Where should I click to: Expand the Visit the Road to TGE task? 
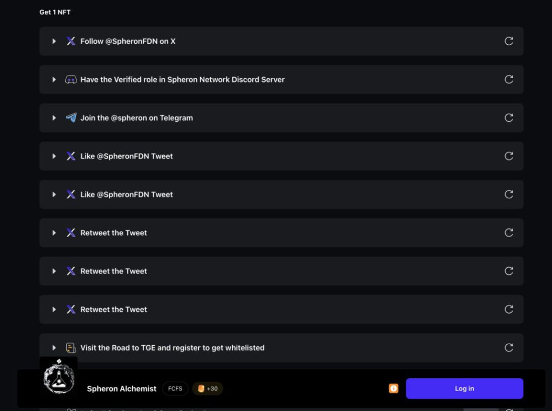click(54, 347)
